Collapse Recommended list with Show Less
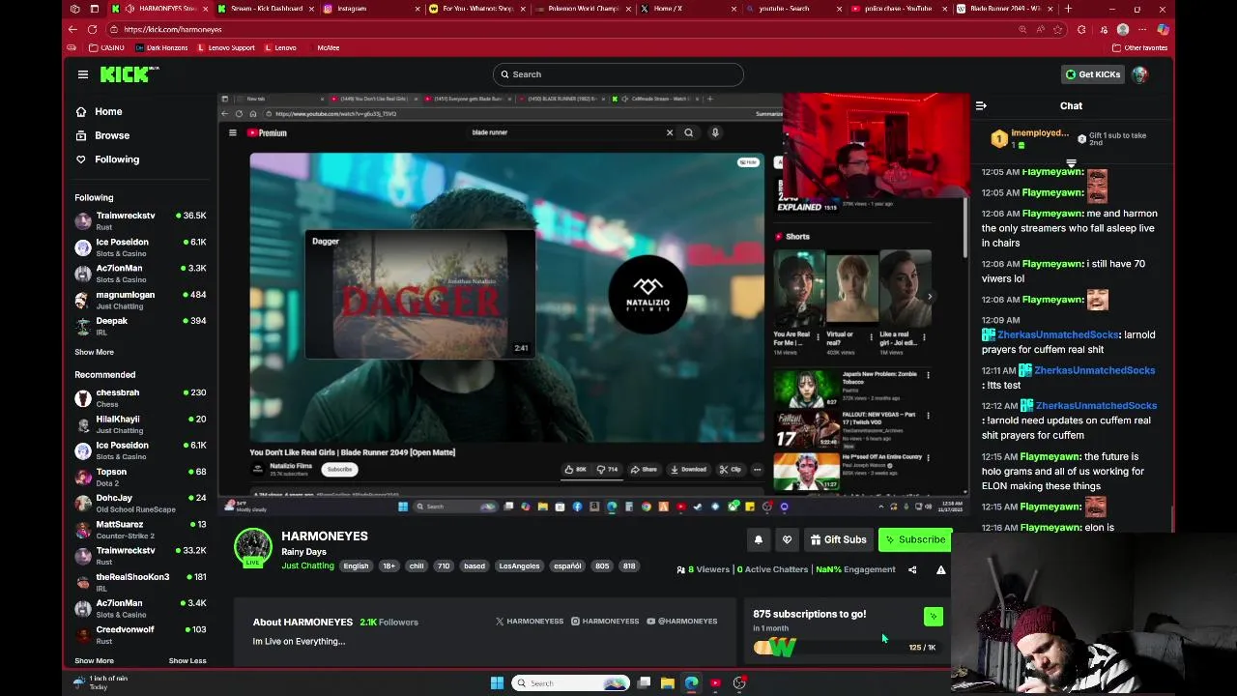The width and height of the screenshot is (1237, 696). pyautogui.click(x=187, y=661)
